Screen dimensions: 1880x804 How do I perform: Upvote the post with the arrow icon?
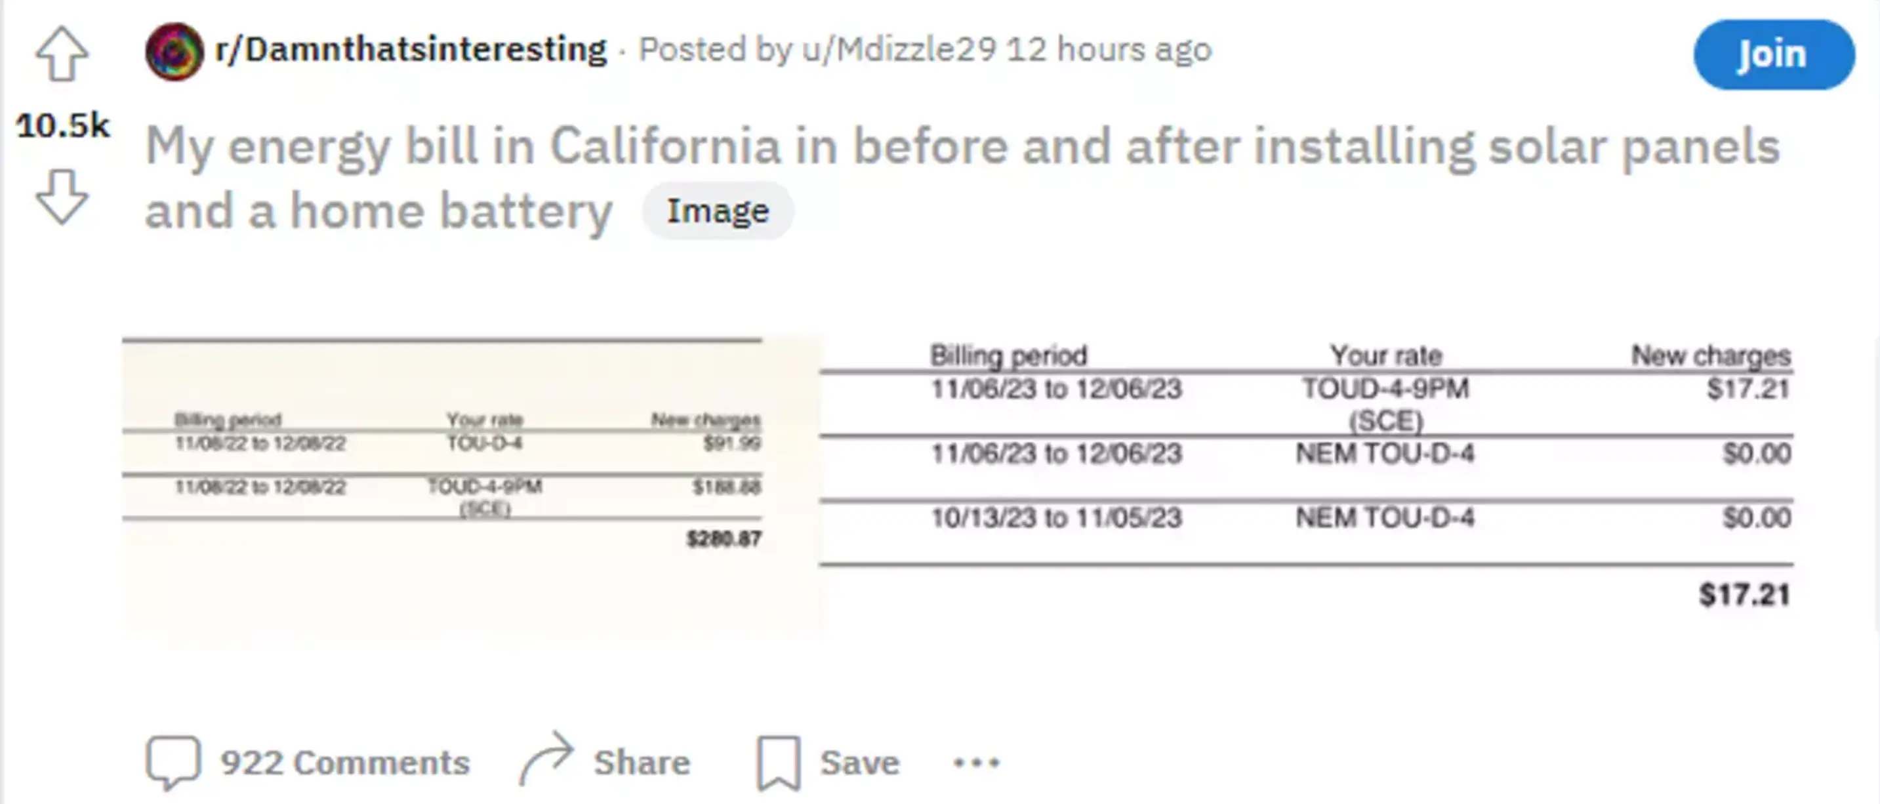click(62, 54)
